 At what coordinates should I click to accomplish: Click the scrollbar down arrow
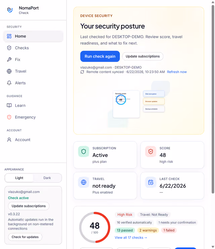[213, 247]
